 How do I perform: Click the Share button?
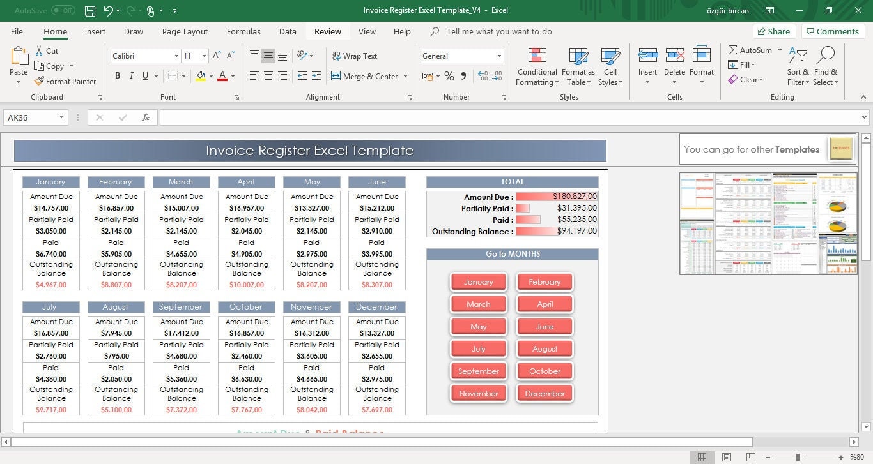774,31
